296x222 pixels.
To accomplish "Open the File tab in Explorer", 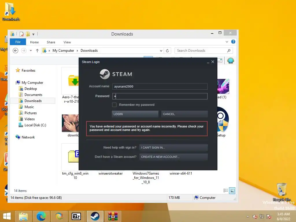I will point(18,42).
